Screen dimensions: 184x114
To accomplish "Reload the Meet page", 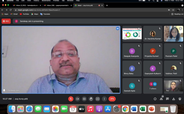I will point(11,10).
